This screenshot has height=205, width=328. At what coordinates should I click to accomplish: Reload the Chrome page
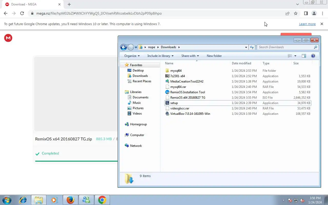22,13
